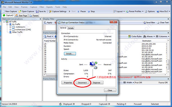Click the Diagnose button
The width and height of the screenshot is (172, 107).
click(97, 83)
